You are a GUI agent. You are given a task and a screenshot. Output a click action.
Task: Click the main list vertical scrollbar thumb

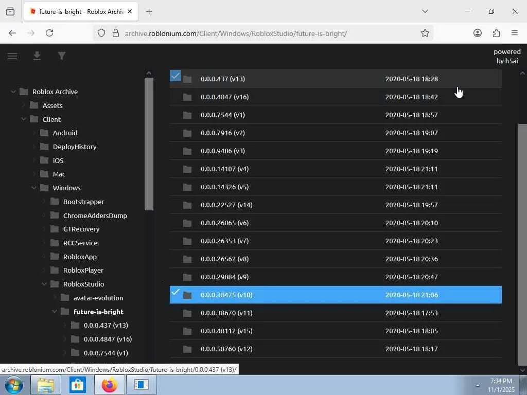[522, 244]
